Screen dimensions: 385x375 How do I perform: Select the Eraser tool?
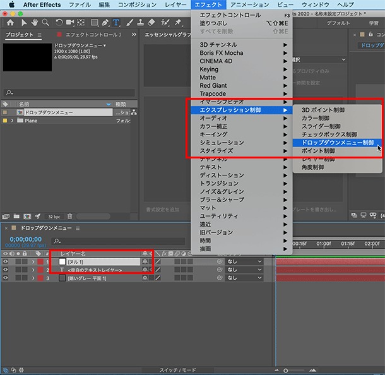point(151,23)
